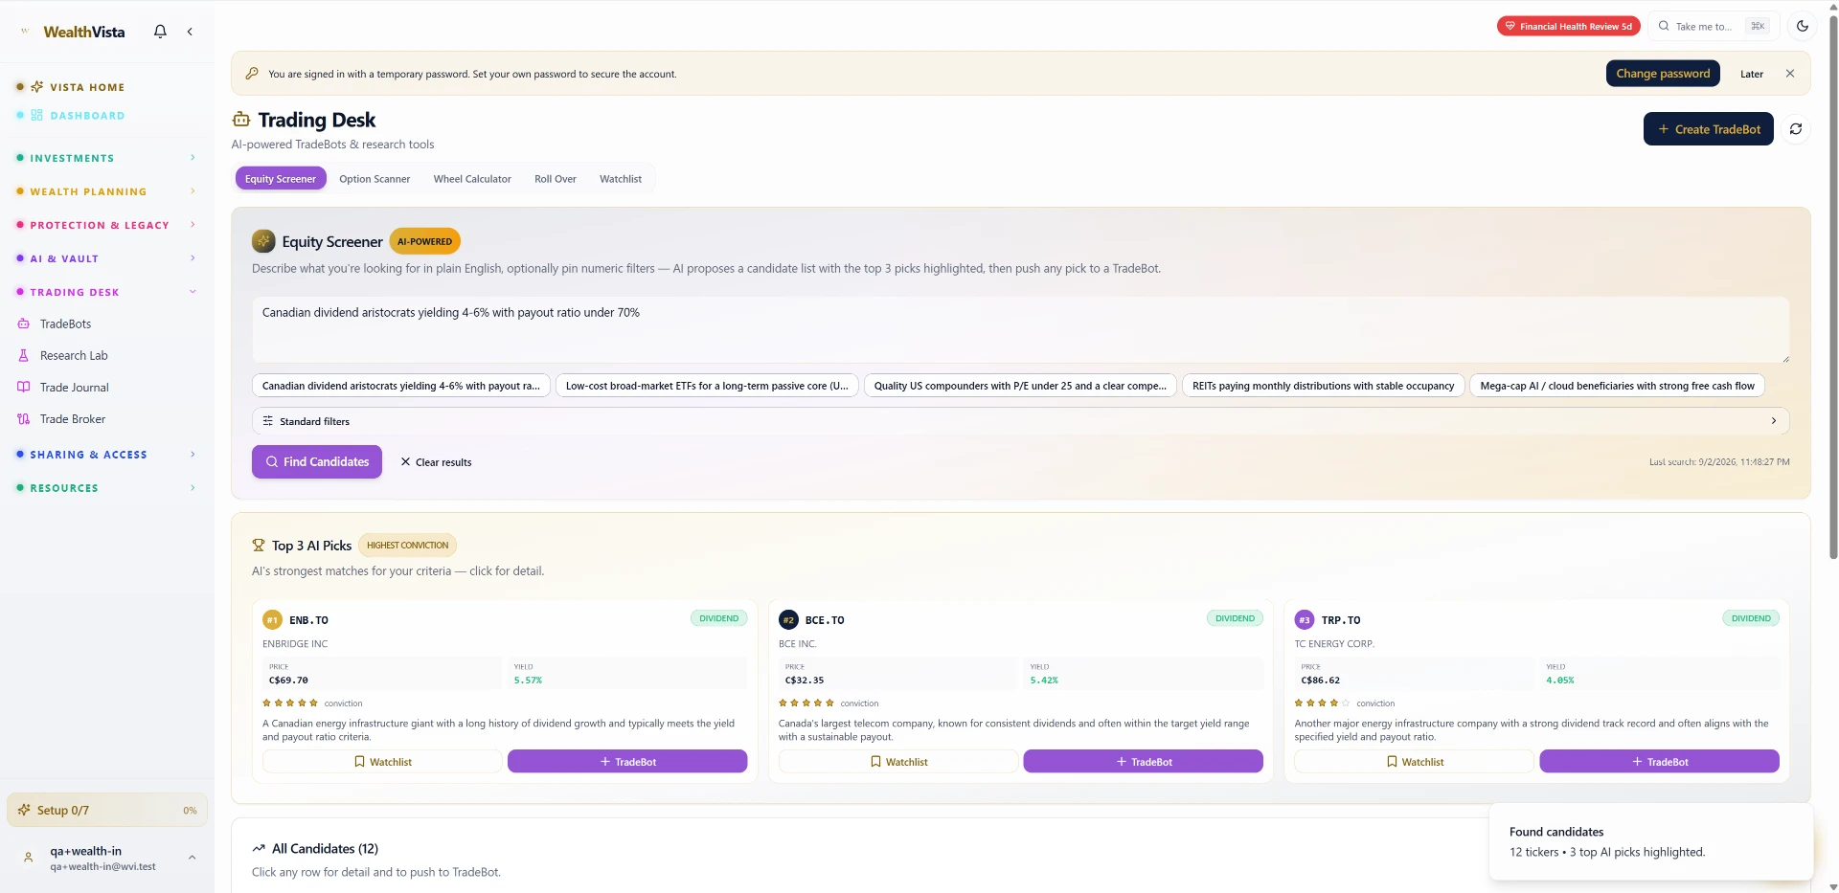Image resolution: width=1839 pixels, height=893 pixels.
Task: Click Clear results
Action: pyautogui.click(x=436, y=462)
